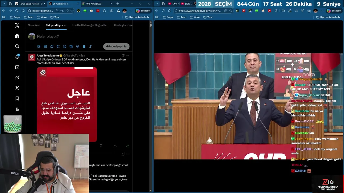Open the X search icon in the sidebar
Viewport: 344px width, 193px height.
tap(17, 46)
